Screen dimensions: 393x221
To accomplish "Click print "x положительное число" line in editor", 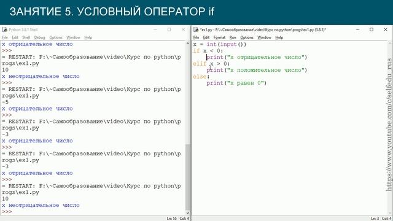I will 257,70.
